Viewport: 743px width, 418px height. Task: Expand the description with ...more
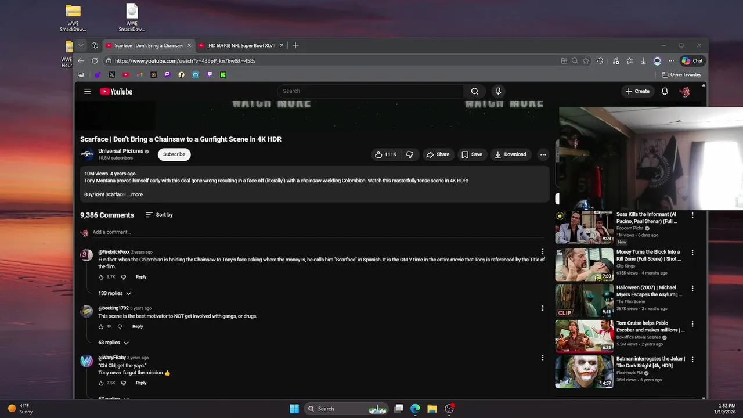point(135,194)
